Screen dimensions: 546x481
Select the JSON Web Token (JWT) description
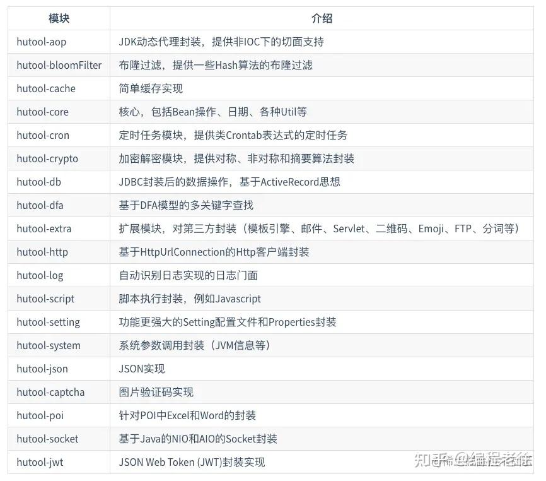pos(192,462)
